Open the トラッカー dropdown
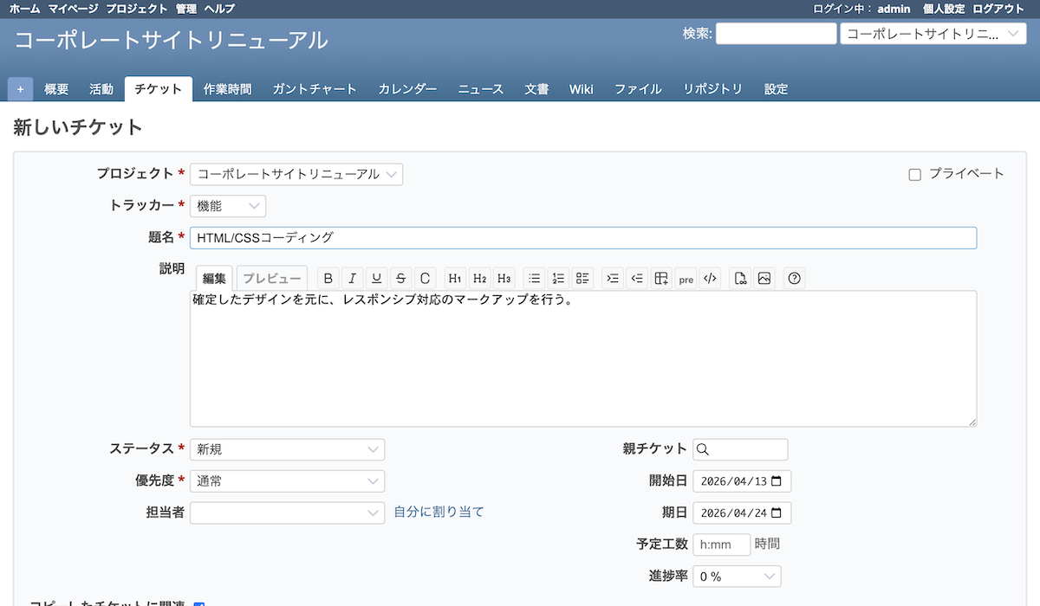The image size is (1040, 606). pos(228,206)
